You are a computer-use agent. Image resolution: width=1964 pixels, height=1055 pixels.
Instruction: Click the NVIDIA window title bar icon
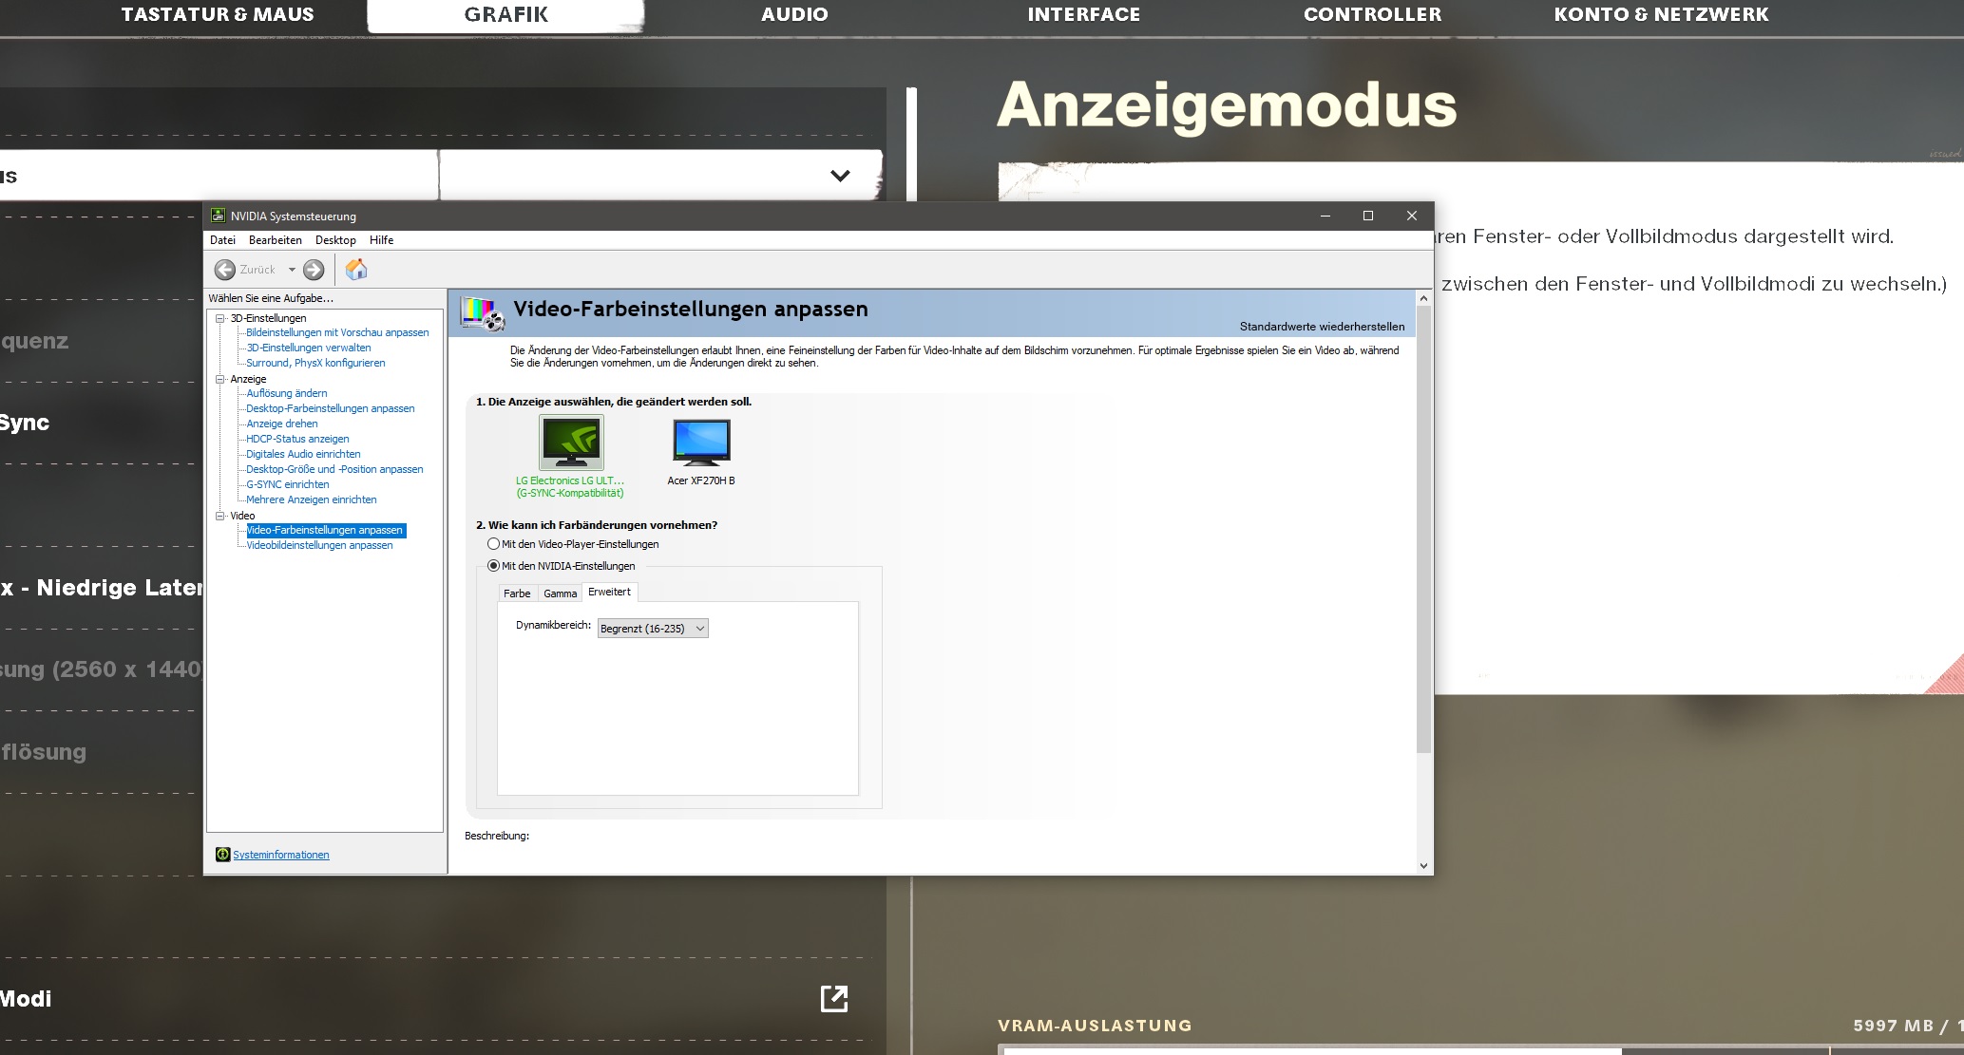218,216
